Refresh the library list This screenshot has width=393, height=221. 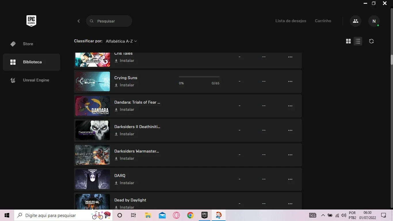click(x=371, y=41)
